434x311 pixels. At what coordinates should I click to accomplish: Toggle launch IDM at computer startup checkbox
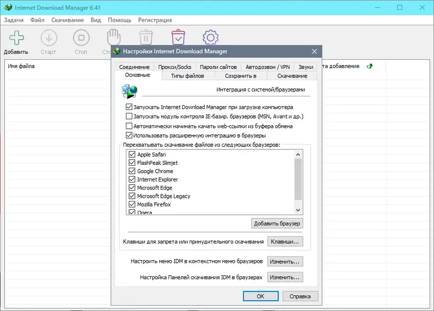129,107
